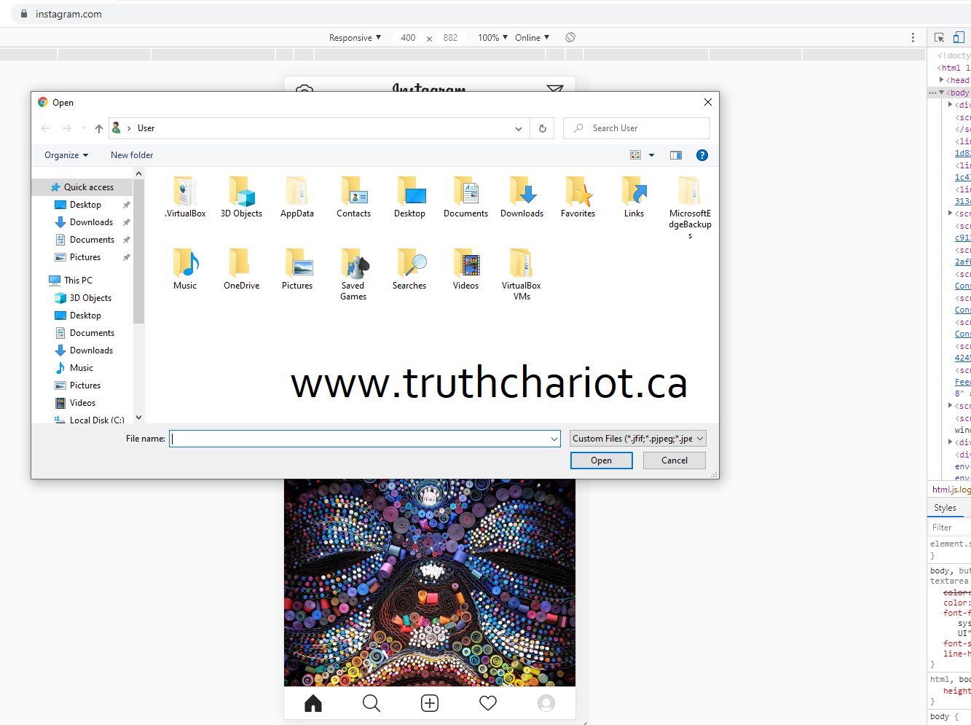
Task: Click the instagram.com address bar
Action: (68, 14)
